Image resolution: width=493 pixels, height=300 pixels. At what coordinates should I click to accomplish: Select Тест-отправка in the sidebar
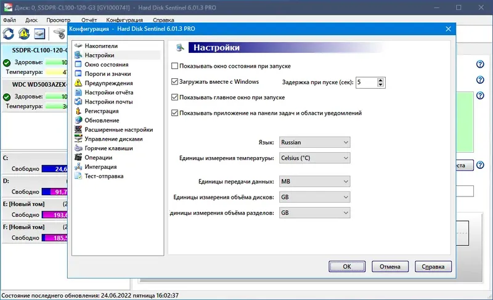pyautogui.click(x=104, y=176)
